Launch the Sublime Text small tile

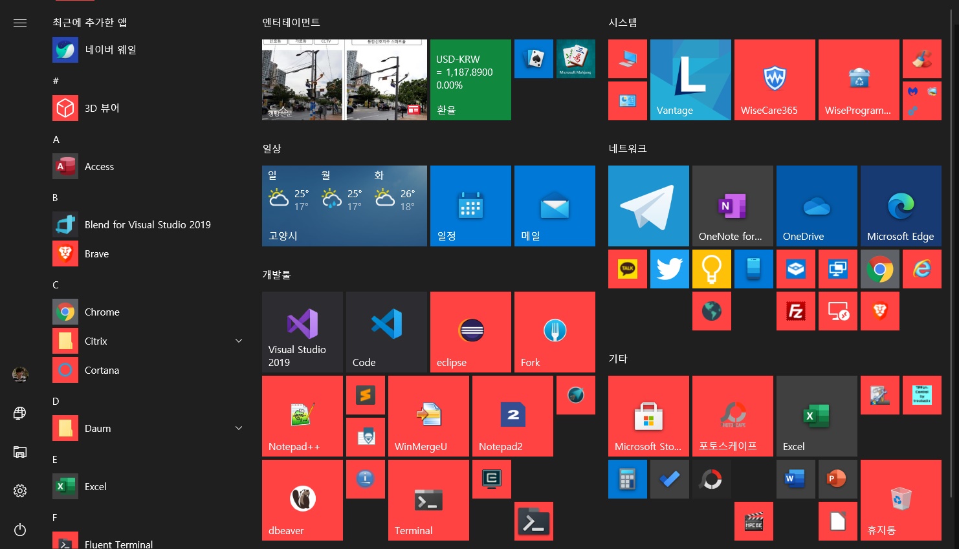366,395
